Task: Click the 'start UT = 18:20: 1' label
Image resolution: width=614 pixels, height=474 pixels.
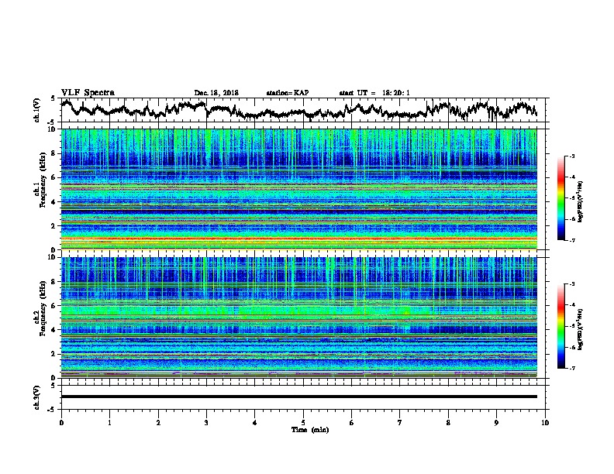Action: click(374, 93)
